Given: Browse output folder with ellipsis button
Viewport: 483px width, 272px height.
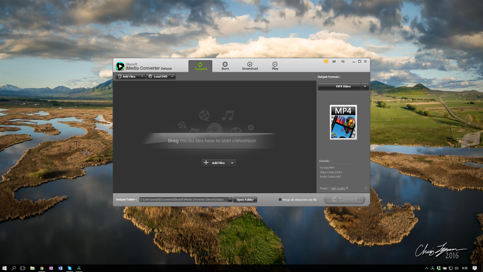Looking at the screenshot, I should pos(230,200).
